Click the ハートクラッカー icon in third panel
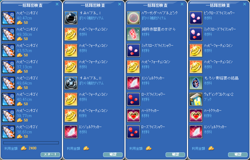250x160 pixels. [133, 116]
